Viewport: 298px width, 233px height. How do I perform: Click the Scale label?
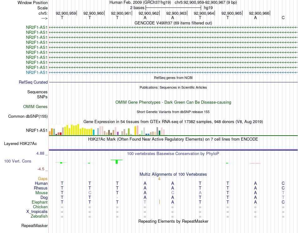(42, 8)
